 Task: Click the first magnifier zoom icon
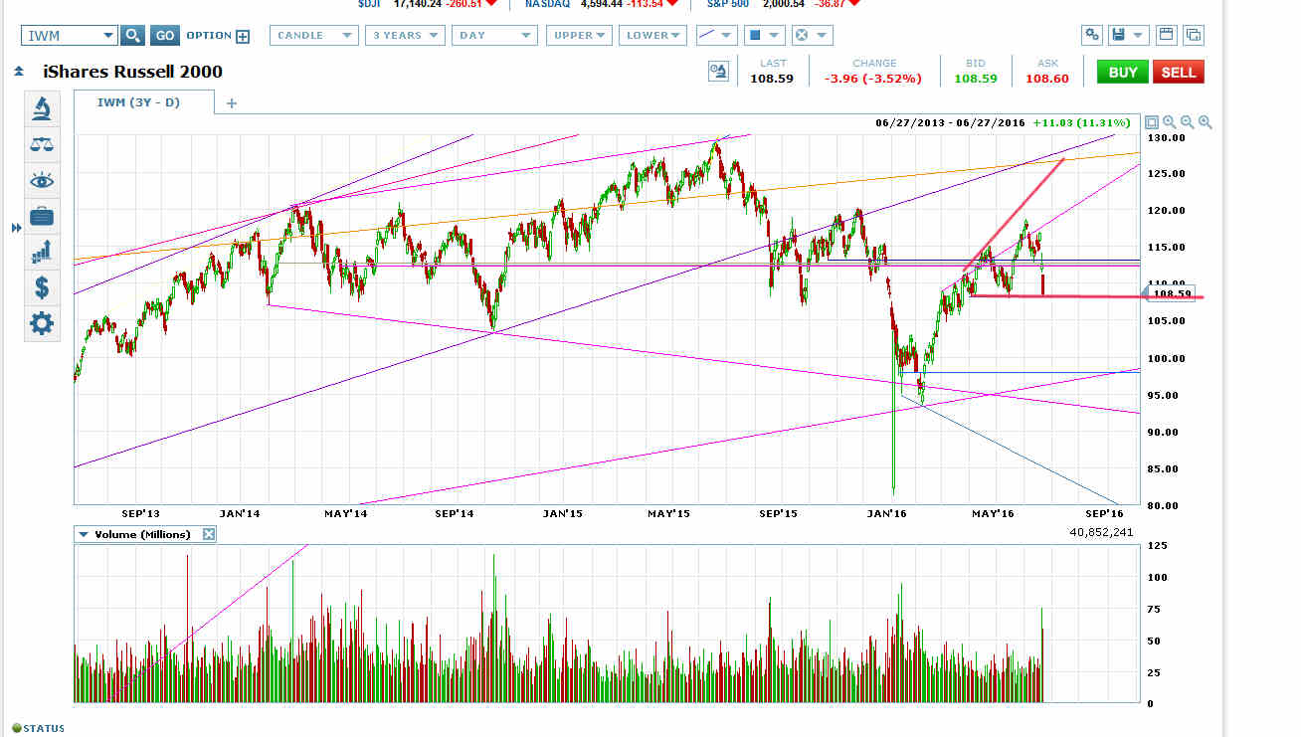point(1170,122)
